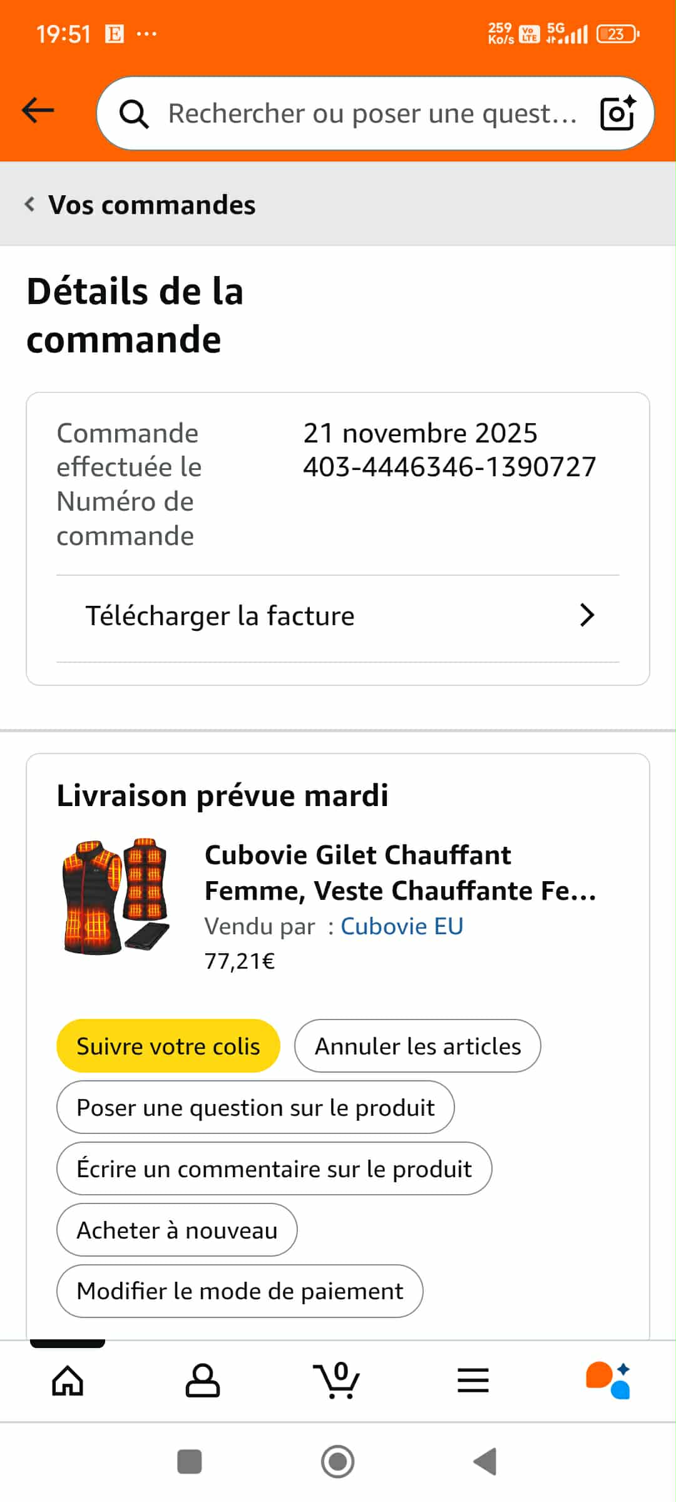Viewport: 676px width, 1502px height.
Task: Open the shopping cart icon
Action: pyautogui.click(x=337, y=1381)
